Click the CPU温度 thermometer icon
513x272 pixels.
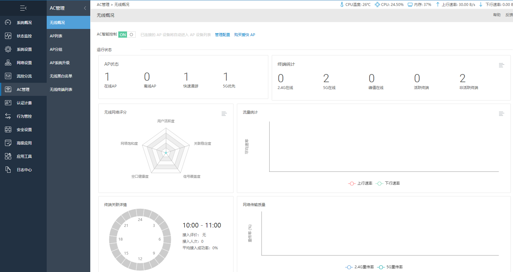click(x=342, y=4)
